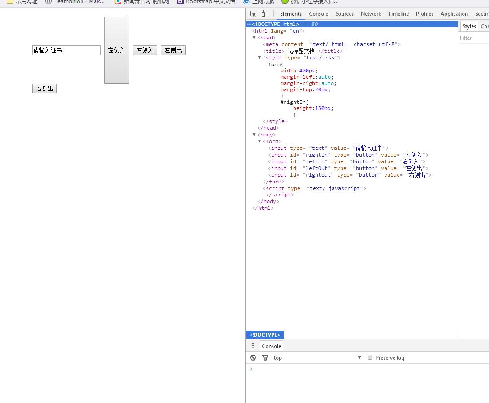Open the Network tab
The image size is (489, 403).
371,14
